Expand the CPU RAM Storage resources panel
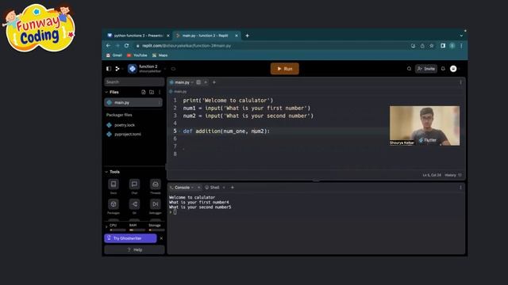The image size is (508, 285). pos(106,227)
